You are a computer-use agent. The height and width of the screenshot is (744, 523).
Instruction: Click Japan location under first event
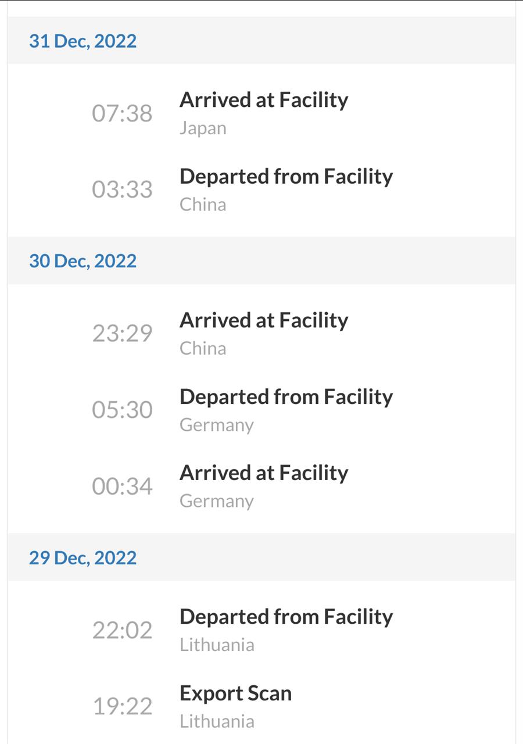coord(203,128)
